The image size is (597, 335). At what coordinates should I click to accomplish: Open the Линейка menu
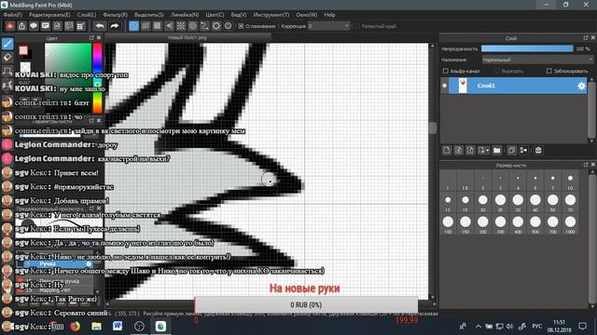click(185, 15)
